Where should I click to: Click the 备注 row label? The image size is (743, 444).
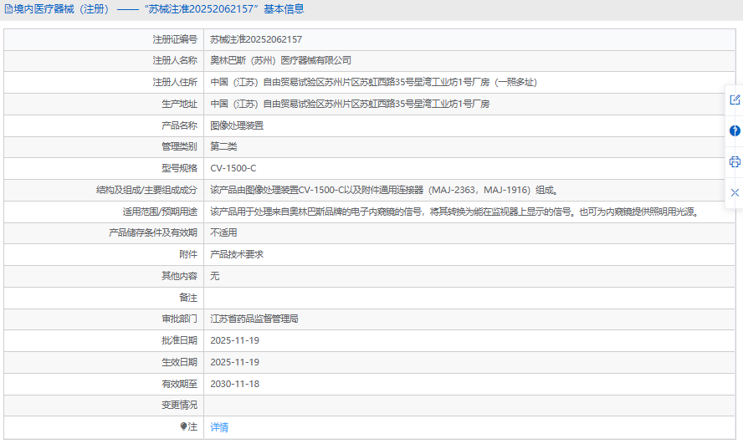pos(188,298)
